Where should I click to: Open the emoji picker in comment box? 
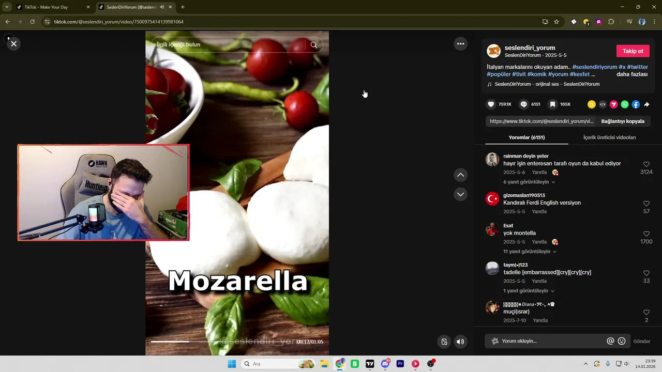[622, 341]
